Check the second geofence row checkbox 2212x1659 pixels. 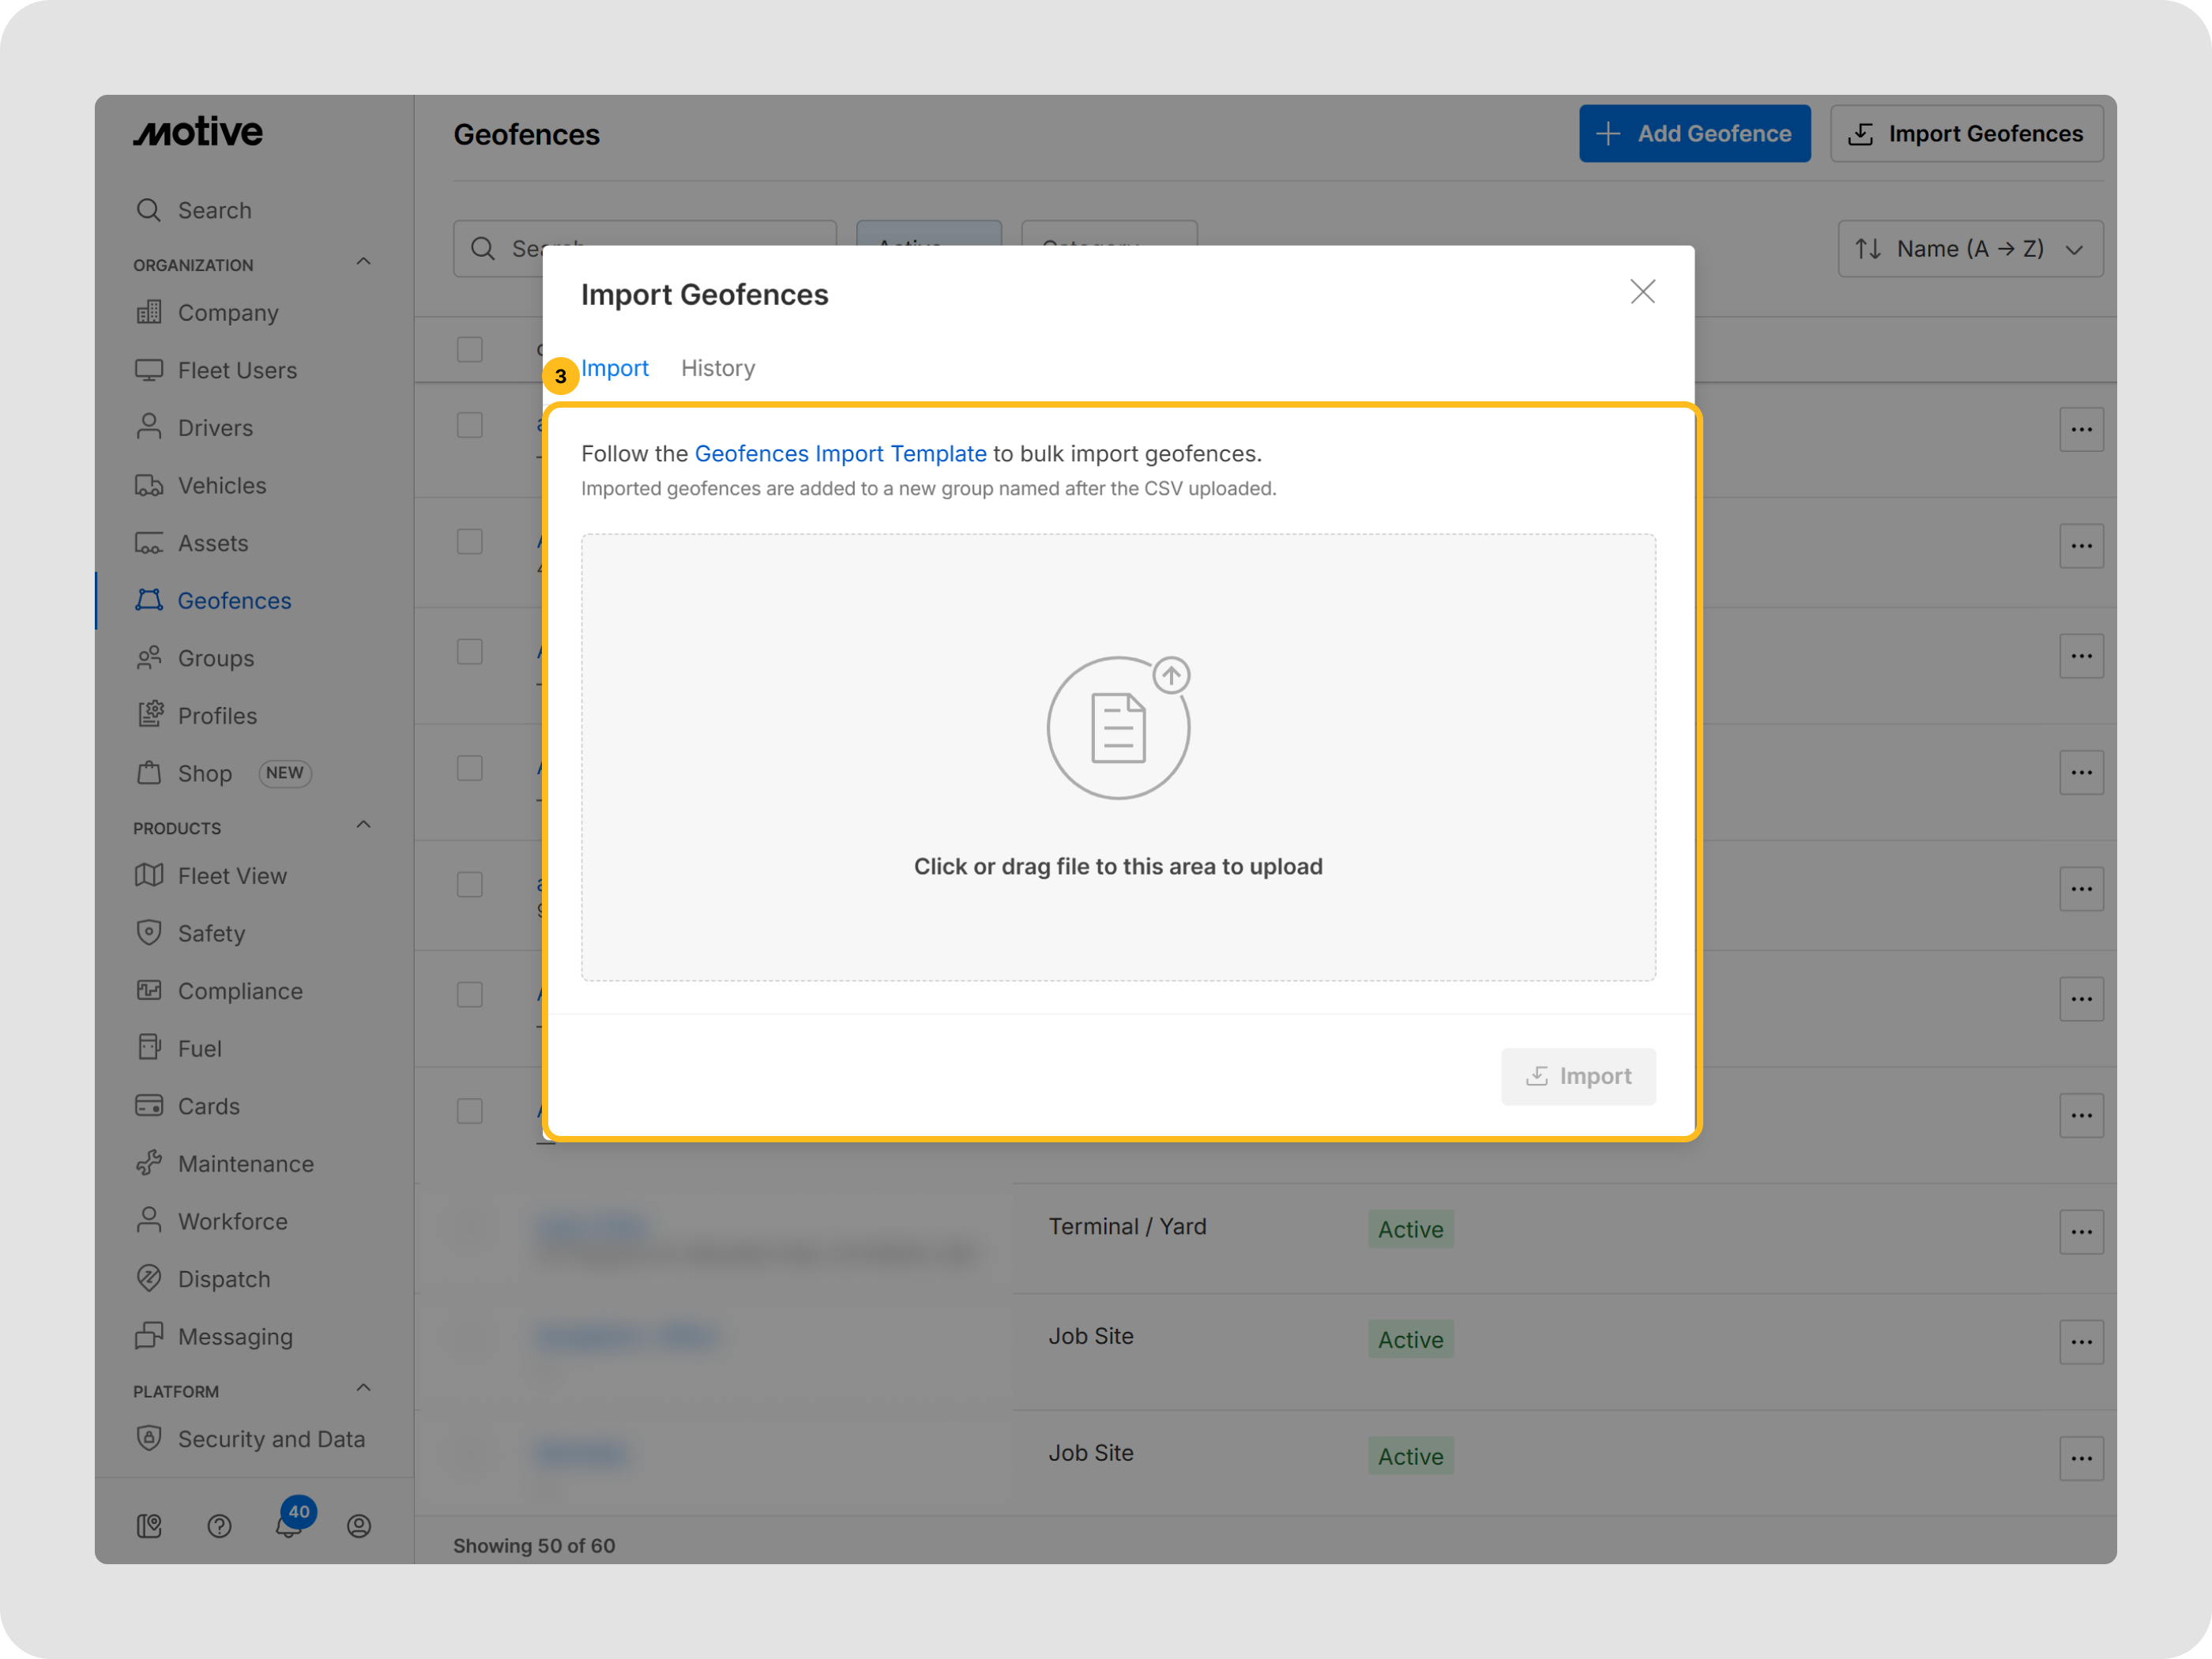pos(470,541)
